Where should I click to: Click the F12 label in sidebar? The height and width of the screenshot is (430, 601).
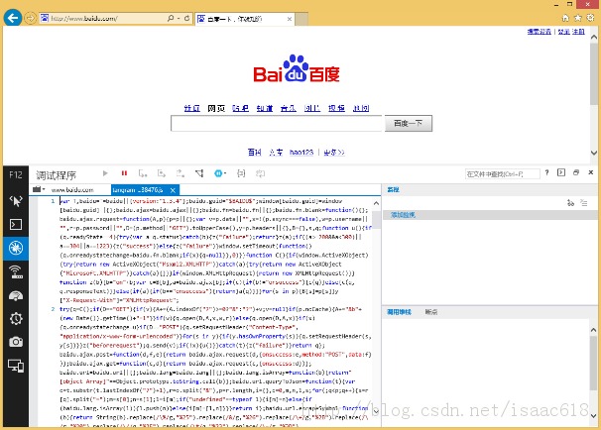pos(16,175)
